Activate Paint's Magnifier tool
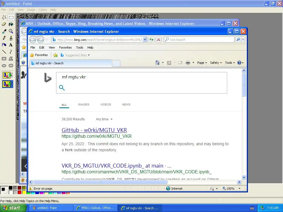 coord(11,31)
